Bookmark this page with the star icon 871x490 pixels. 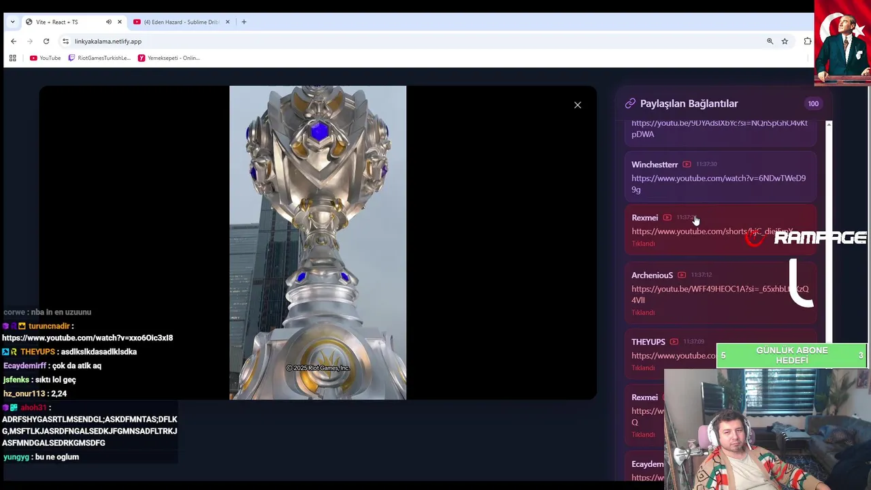tap(785, 42)
